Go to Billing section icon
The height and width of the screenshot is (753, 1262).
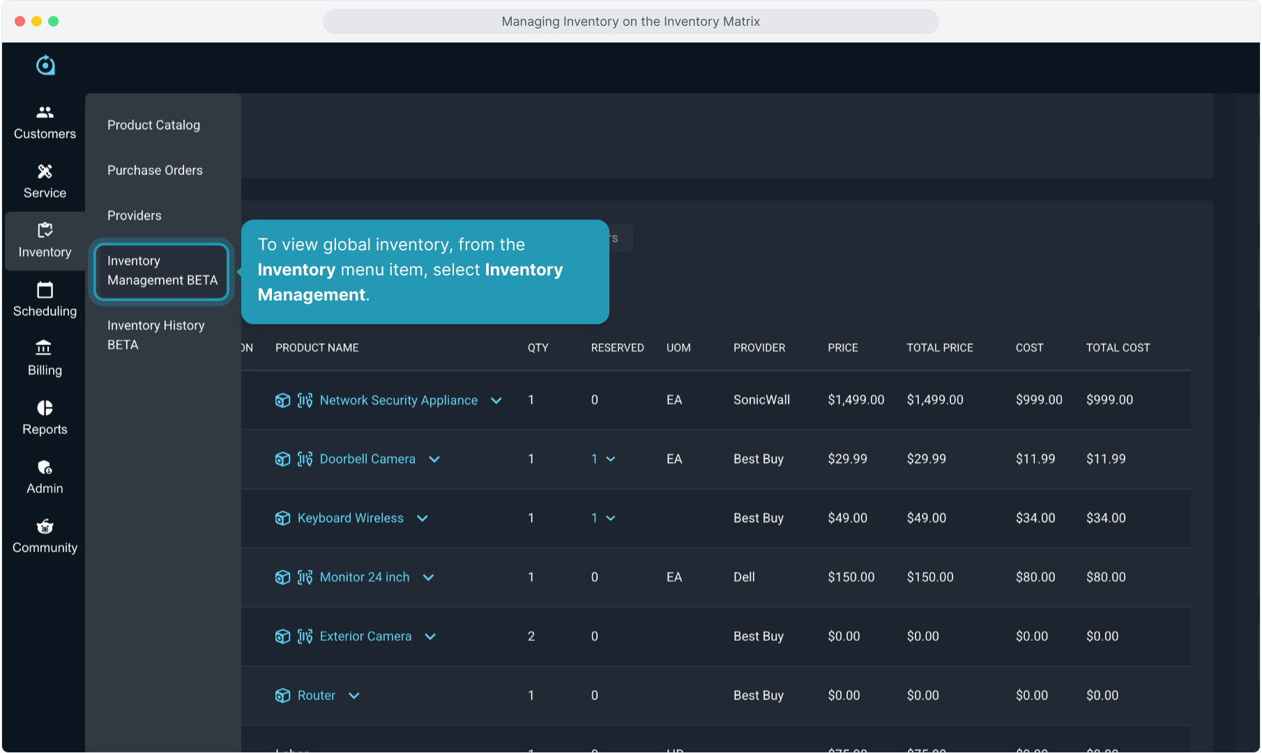[45, 349]
